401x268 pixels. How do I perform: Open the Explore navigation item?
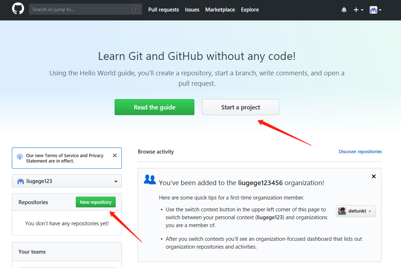pos(250,10)
